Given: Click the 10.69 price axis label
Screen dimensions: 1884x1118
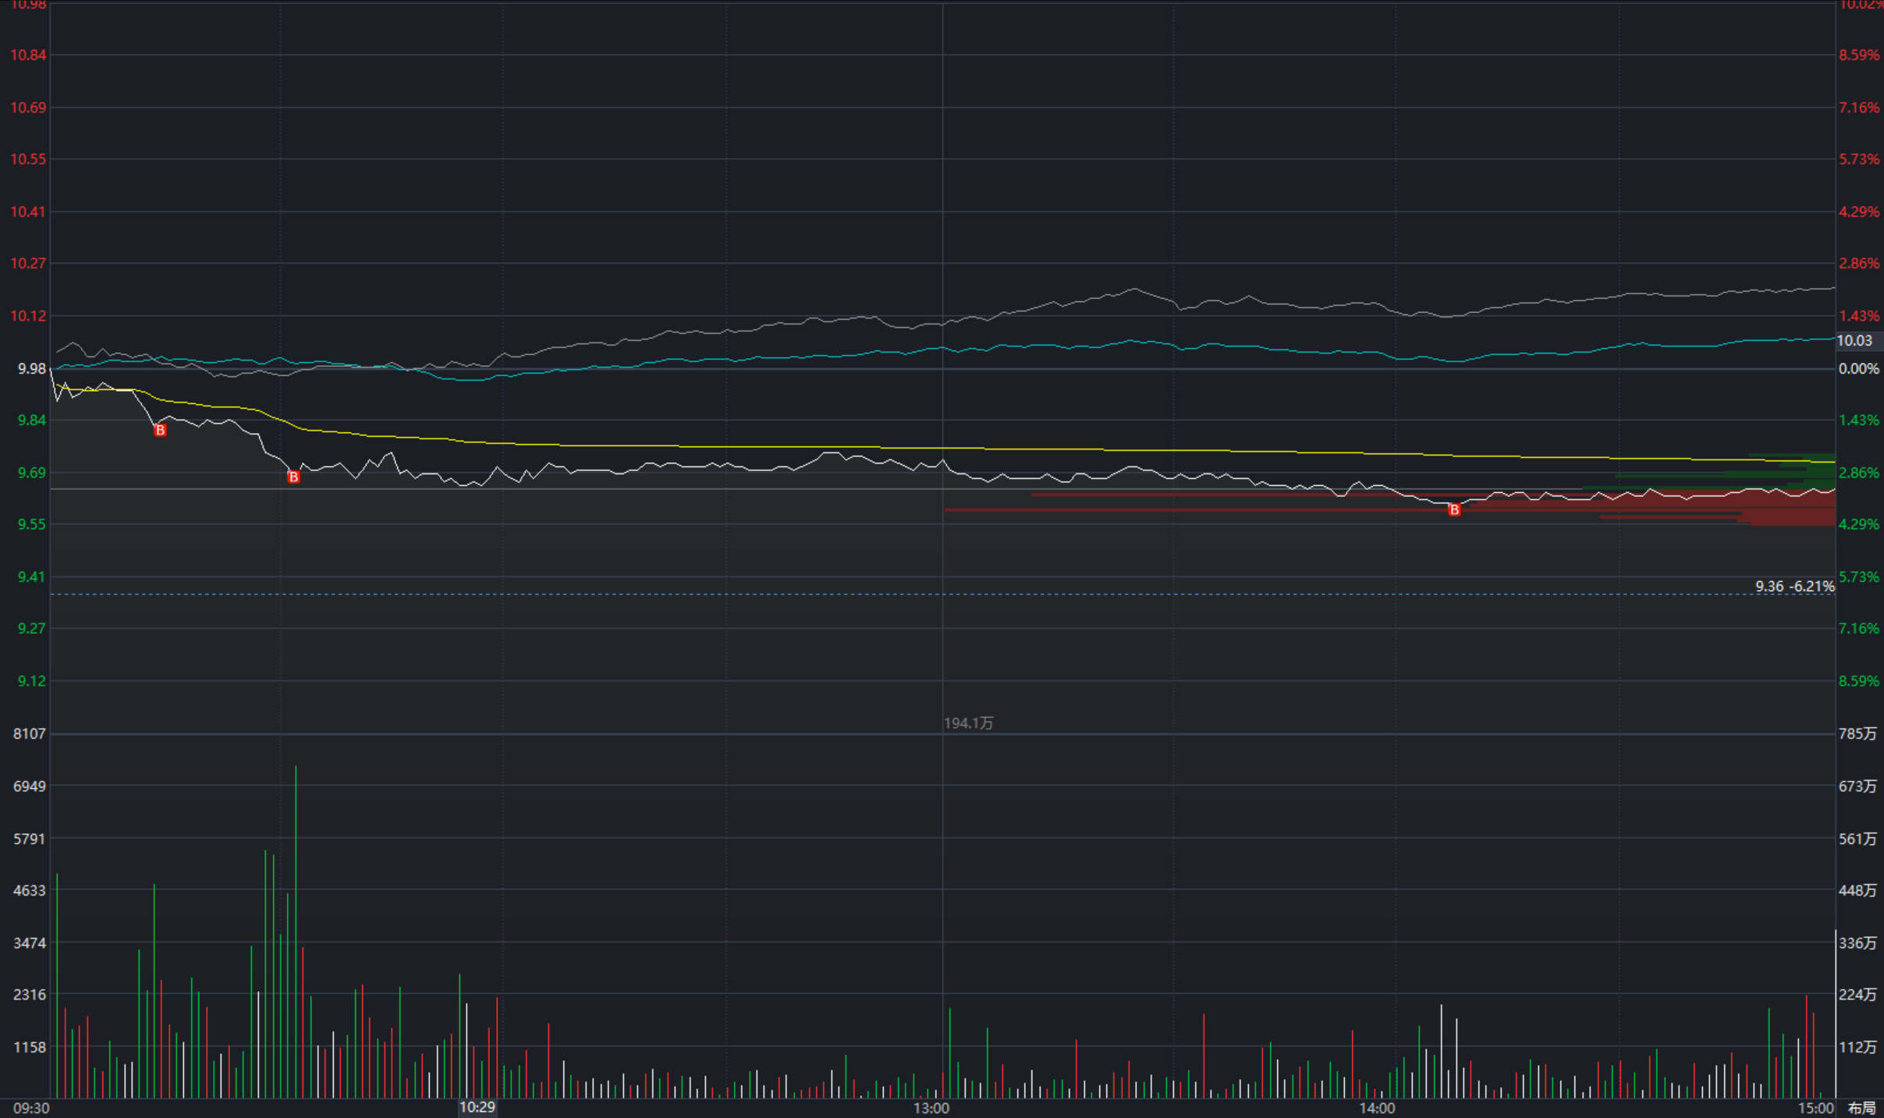Looking at the screenshot, I should 28,108.
